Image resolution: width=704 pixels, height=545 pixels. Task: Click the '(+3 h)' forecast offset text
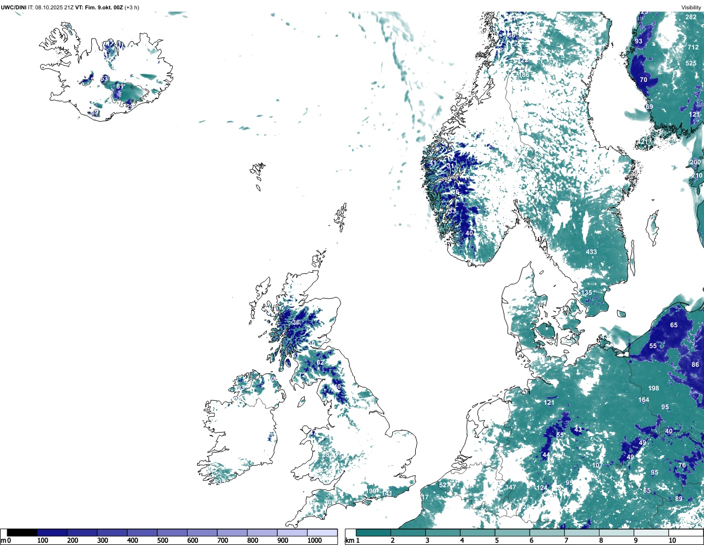click(x=133, y=7)
